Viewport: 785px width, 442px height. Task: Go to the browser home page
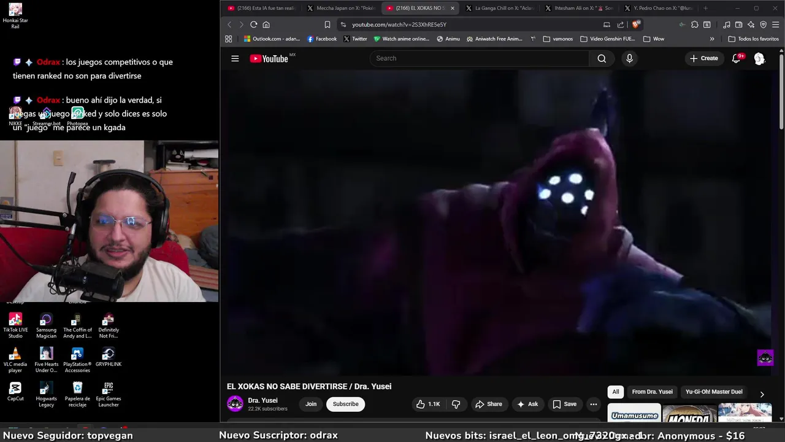click(x=266, y=25)
